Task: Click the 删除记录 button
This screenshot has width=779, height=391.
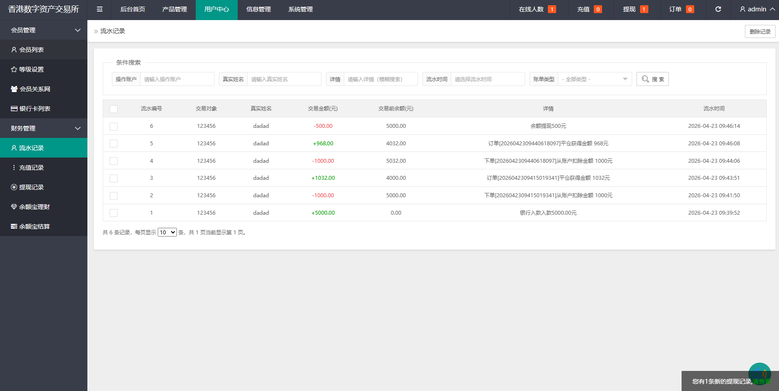Action: tap(760, 31)
